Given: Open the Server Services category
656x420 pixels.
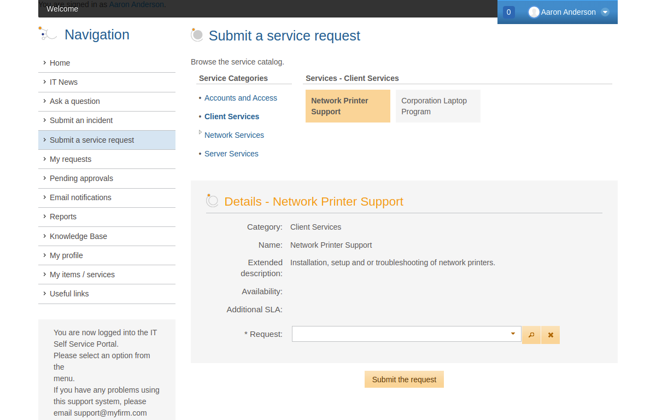Looking at the screenshot, I should (x=231, y=154).
